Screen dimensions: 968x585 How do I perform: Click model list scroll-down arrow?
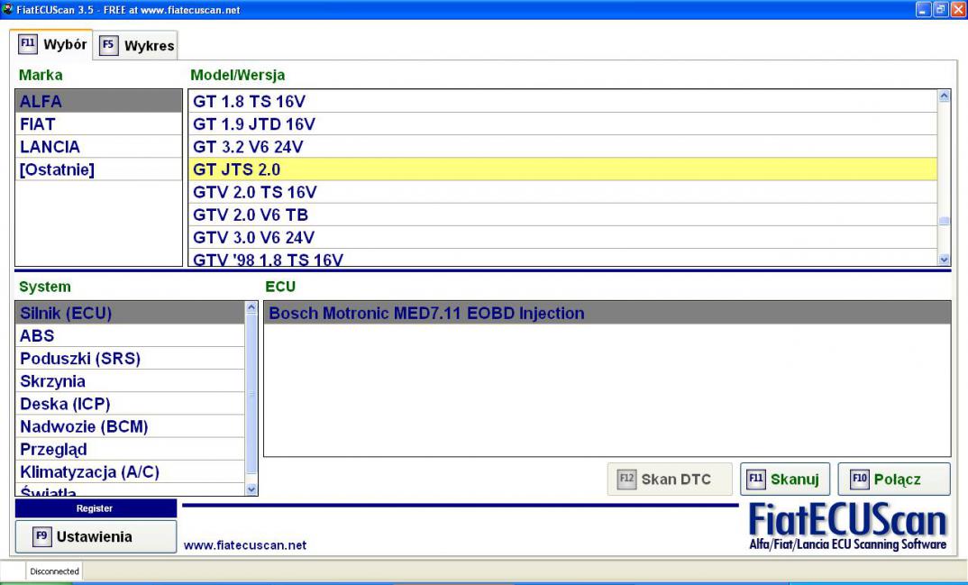(944, 260)
